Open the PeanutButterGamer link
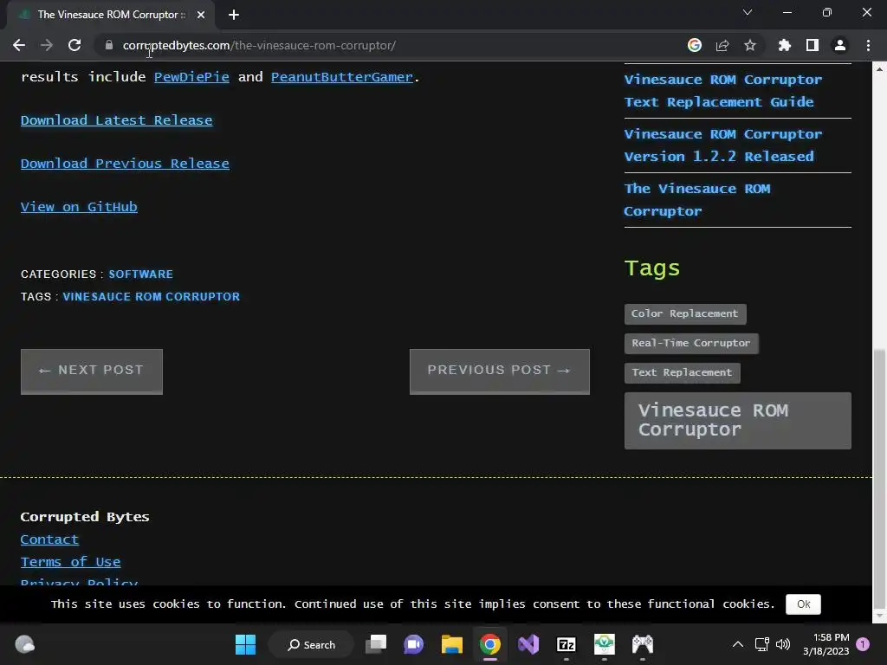Screen dimensions: 887x665 tap(341, 77)
